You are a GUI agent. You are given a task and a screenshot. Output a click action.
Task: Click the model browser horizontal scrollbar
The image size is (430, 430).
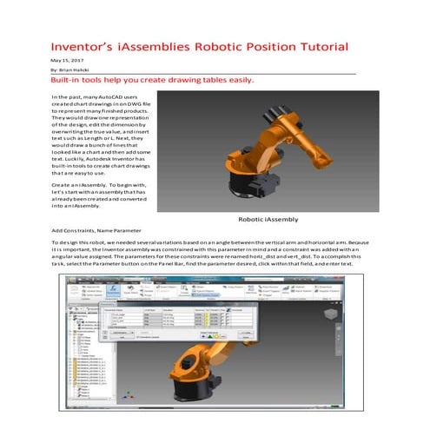pos(90,399)
